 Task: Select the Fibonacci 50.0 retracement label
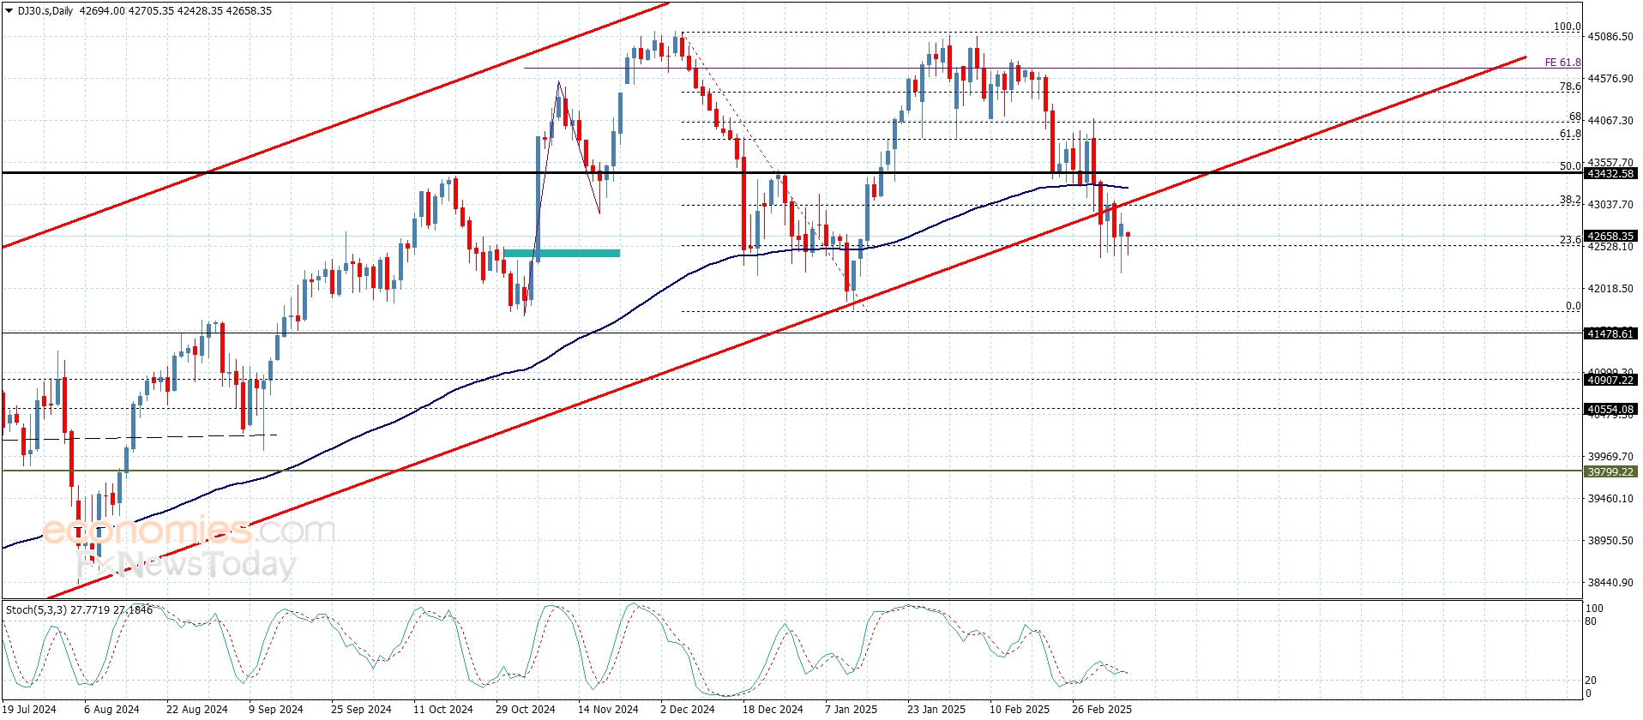1570,166
